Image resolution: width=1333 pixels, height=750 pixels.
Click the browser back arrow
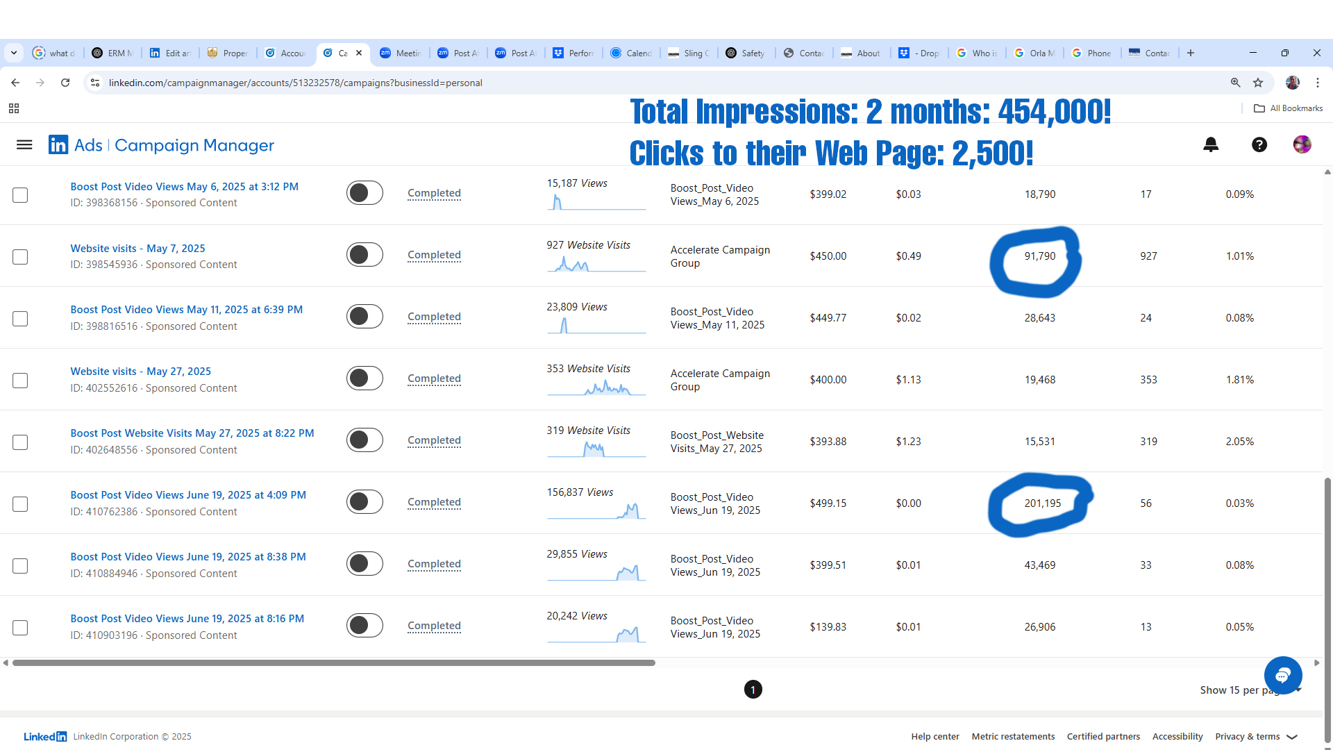coord(15,83)
